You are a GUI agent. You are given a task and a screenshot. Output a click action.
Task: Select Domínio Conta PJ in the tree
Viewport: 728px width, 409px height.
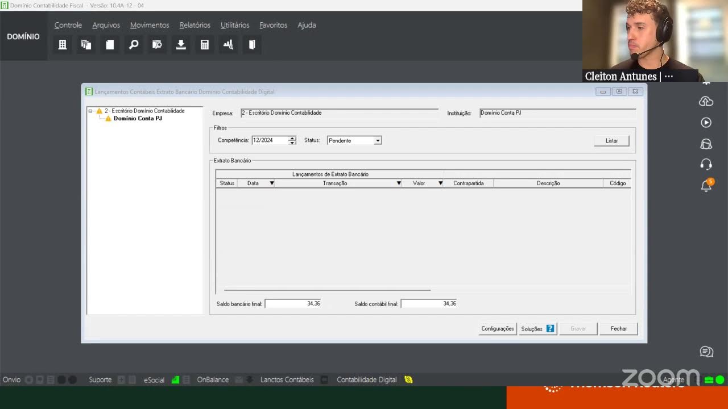[138, 119]
